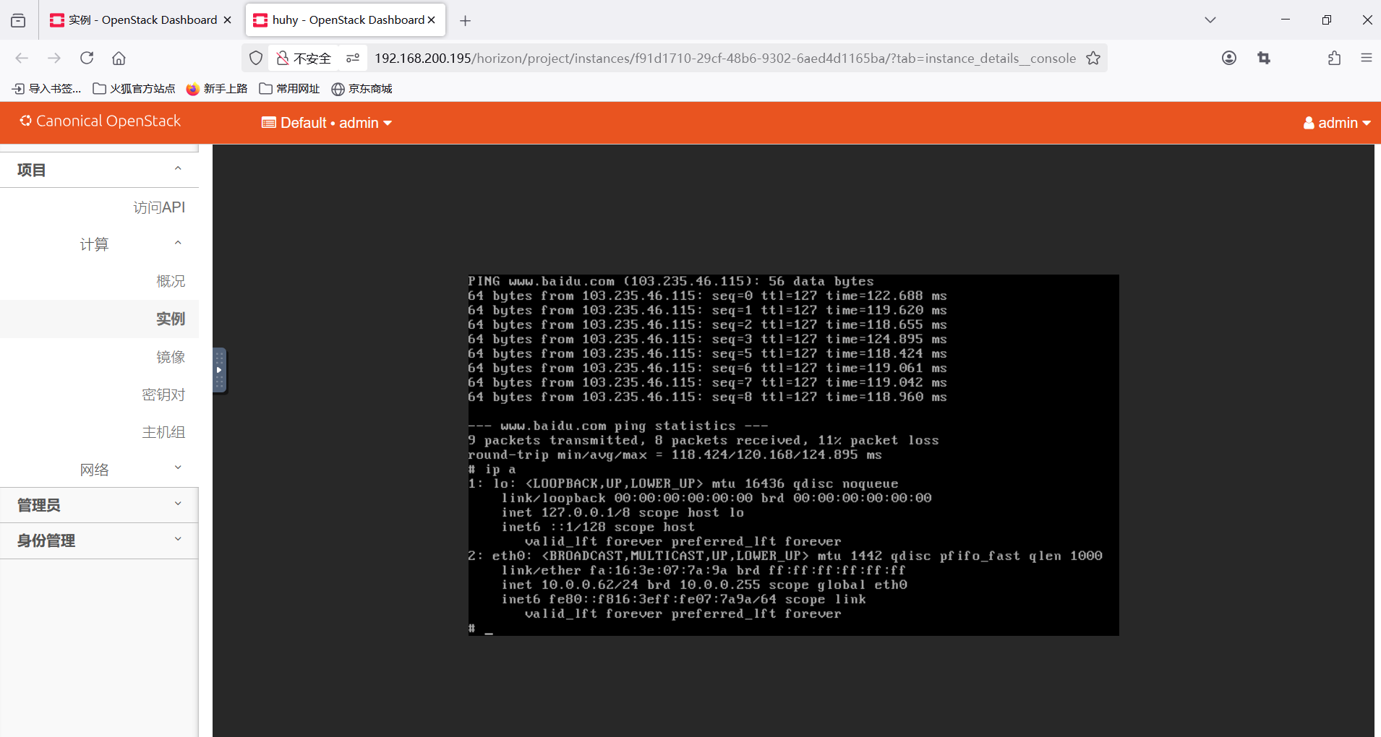Open the 常用网址 bookmark folder
Screen dimensions: 1381x737
point(289,88)
